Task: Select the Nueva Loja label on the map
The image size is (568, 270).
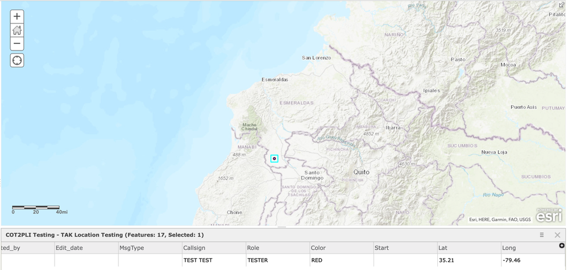Action: pyautogui.click(x=494, y=152)
